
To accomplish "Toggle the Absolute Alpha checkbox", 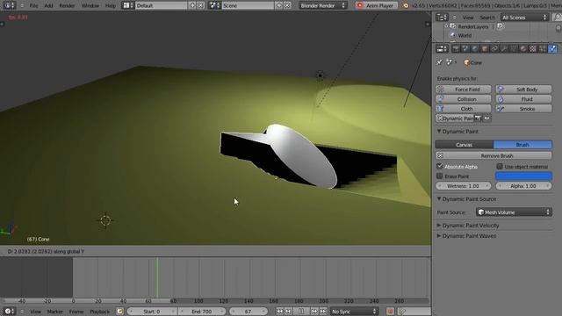I will click(440, 166).
